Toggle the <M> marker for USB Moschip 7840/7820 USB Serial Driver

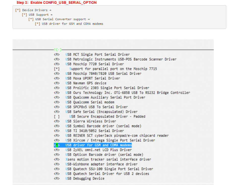tap(57, 74)
